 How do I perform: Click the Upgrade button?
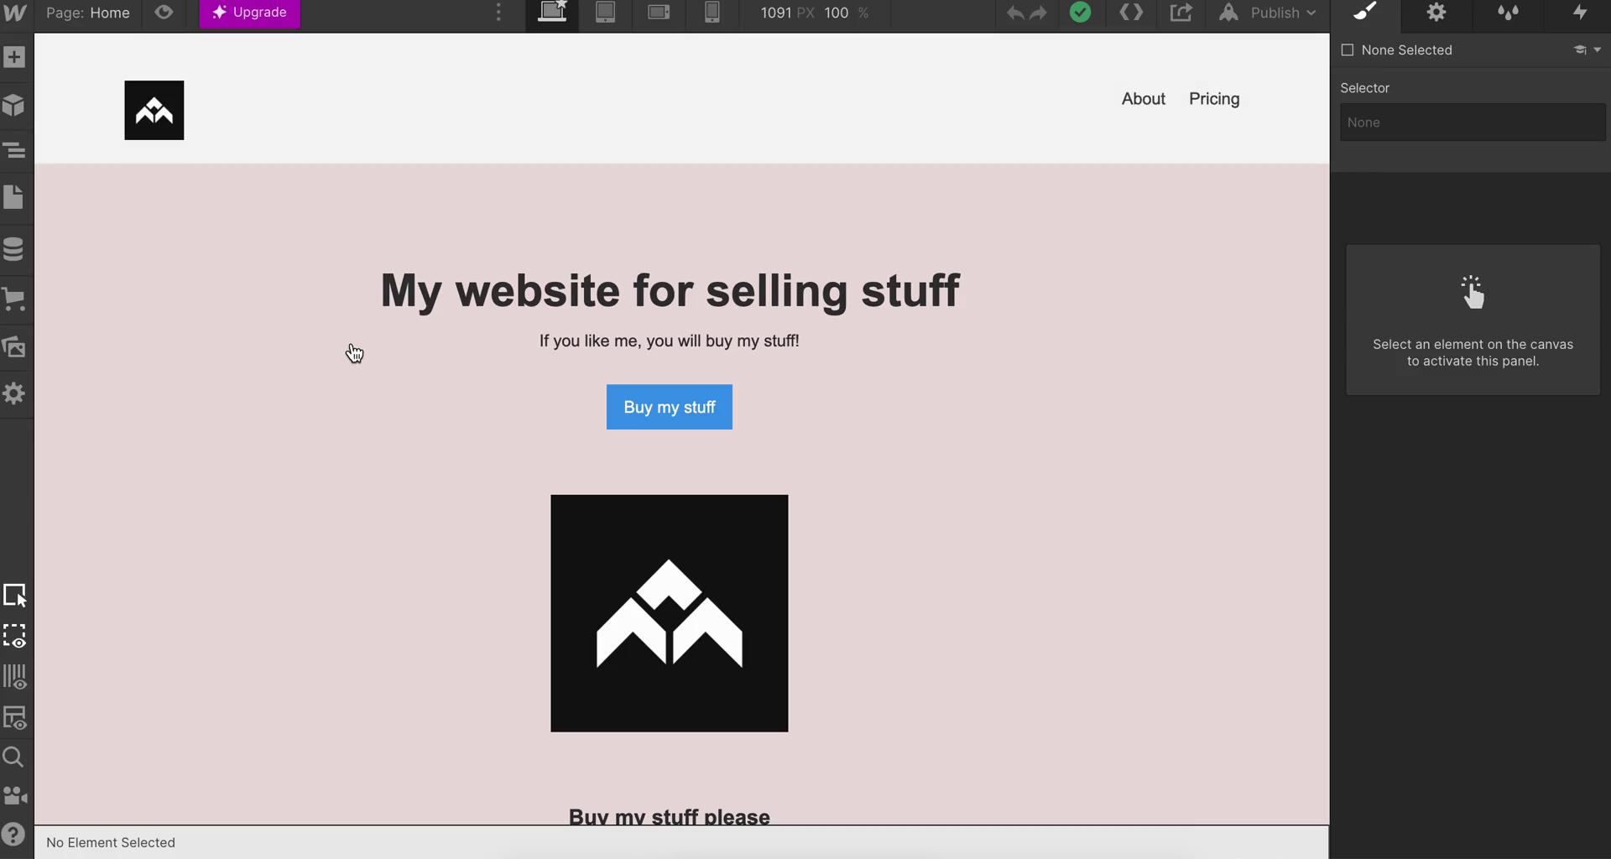point(249,13)
